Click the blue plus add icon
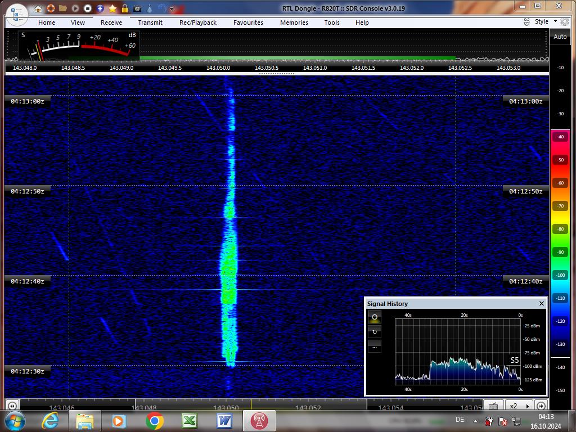 coord(100,8)
